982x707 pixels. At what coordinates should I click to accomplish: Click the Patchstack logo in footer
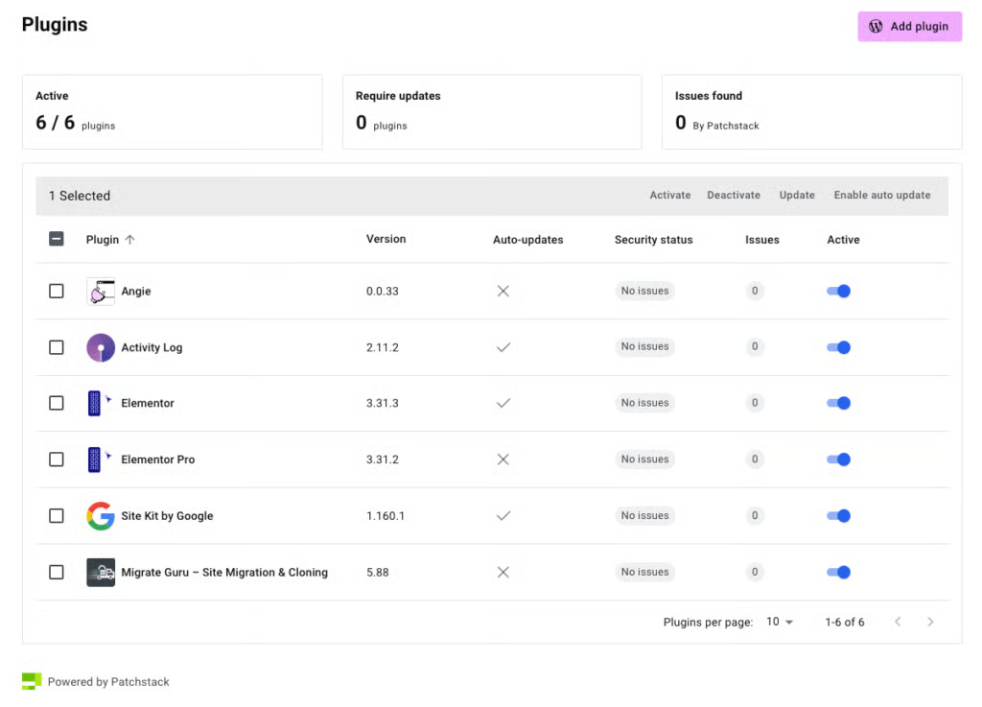click(x=32, y=681)
